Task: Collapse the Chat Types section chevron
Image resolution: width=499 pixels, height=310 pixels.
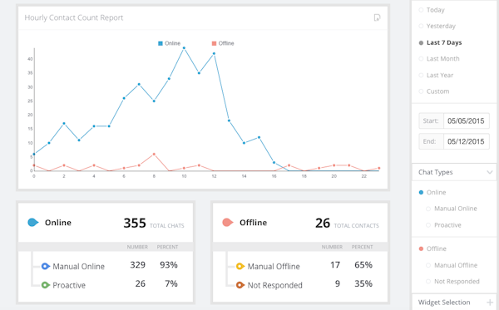Action: (x=490, y=172)
